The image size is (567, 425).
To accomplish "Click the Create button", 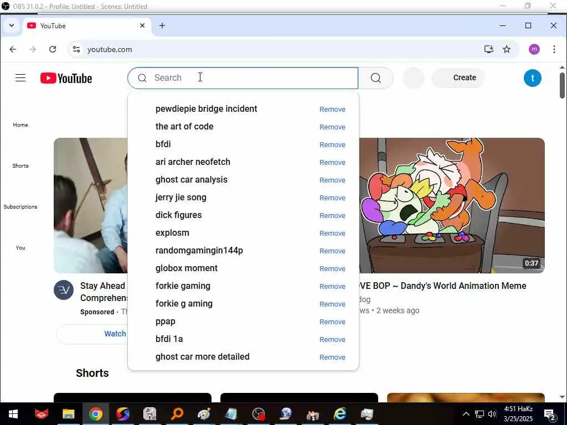I will click(x=458, y=77).
